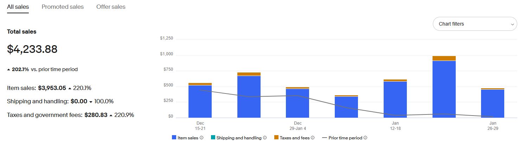The image size is (525, 146).
Task: Click the orange Taxes and fees swatch
Action: click(x=276, y=138)
